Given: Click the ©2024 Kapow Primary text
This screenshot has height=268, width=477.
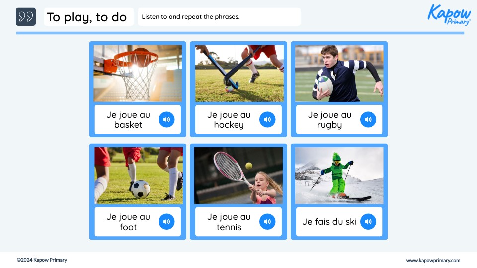Looking at the screenshot, I should [x=42, y=260].
